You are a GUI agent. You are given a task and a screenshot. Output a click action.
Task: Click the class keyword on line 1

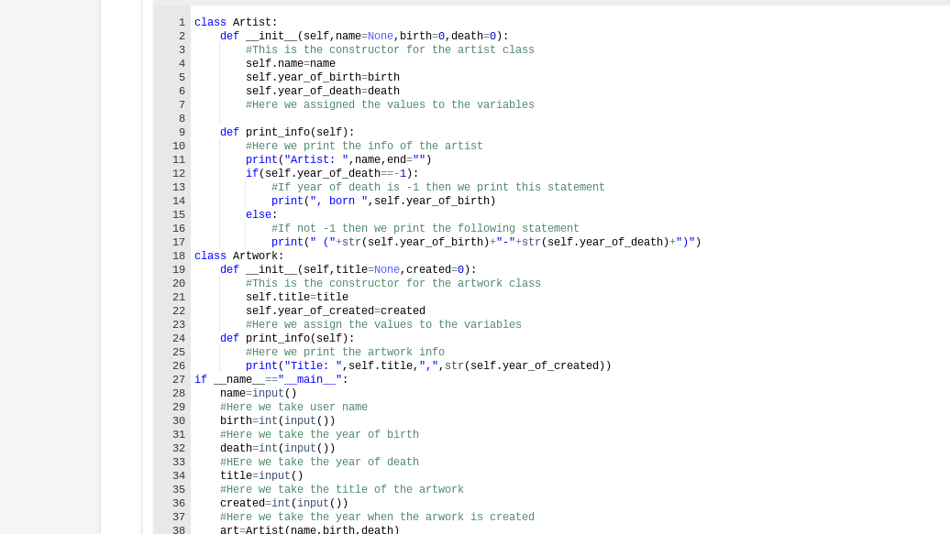click(209, 22)
